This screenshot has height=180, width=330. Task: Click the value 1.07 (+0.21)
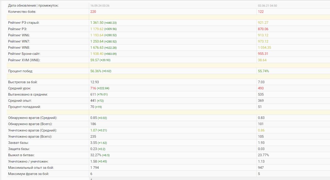[x=98, y=130]
